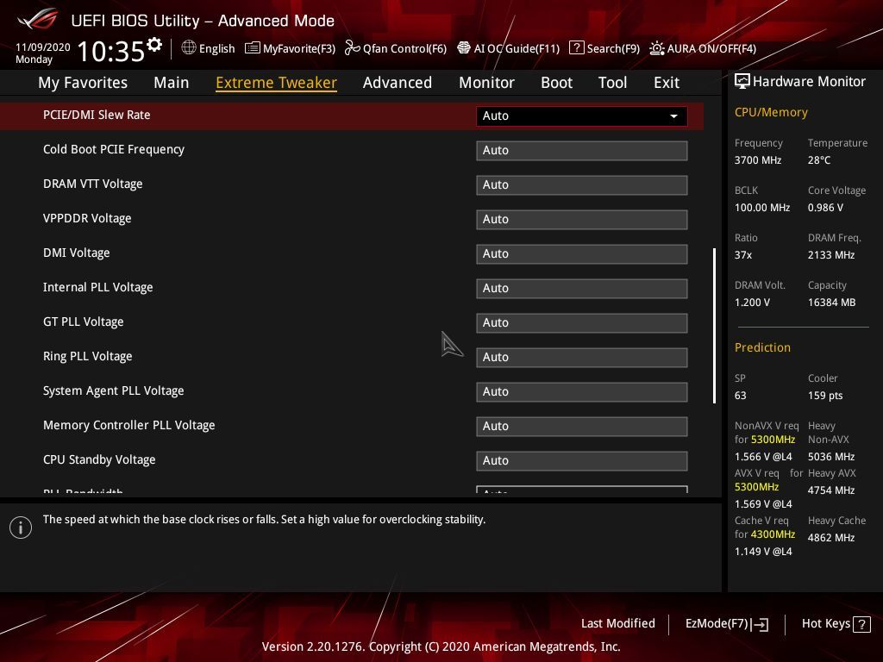Click the 3700 MHz frequency value
This screenshot has width=883, height=662.
point(758,160)
